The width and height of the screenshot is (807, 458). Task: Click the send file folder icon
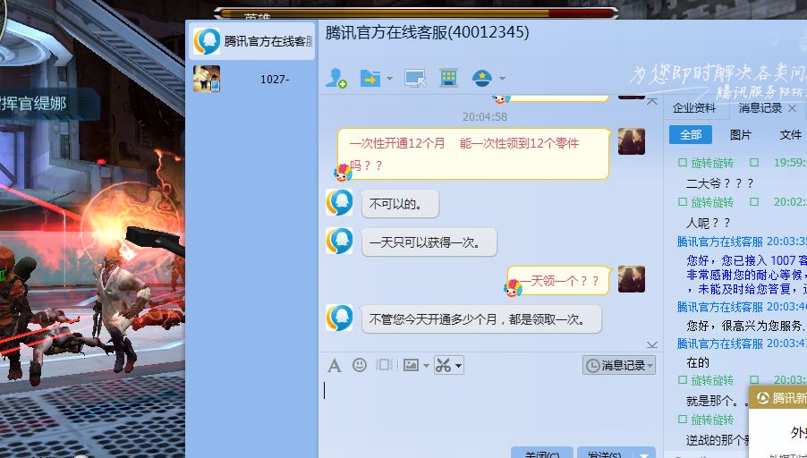click(x=370, y=78)
